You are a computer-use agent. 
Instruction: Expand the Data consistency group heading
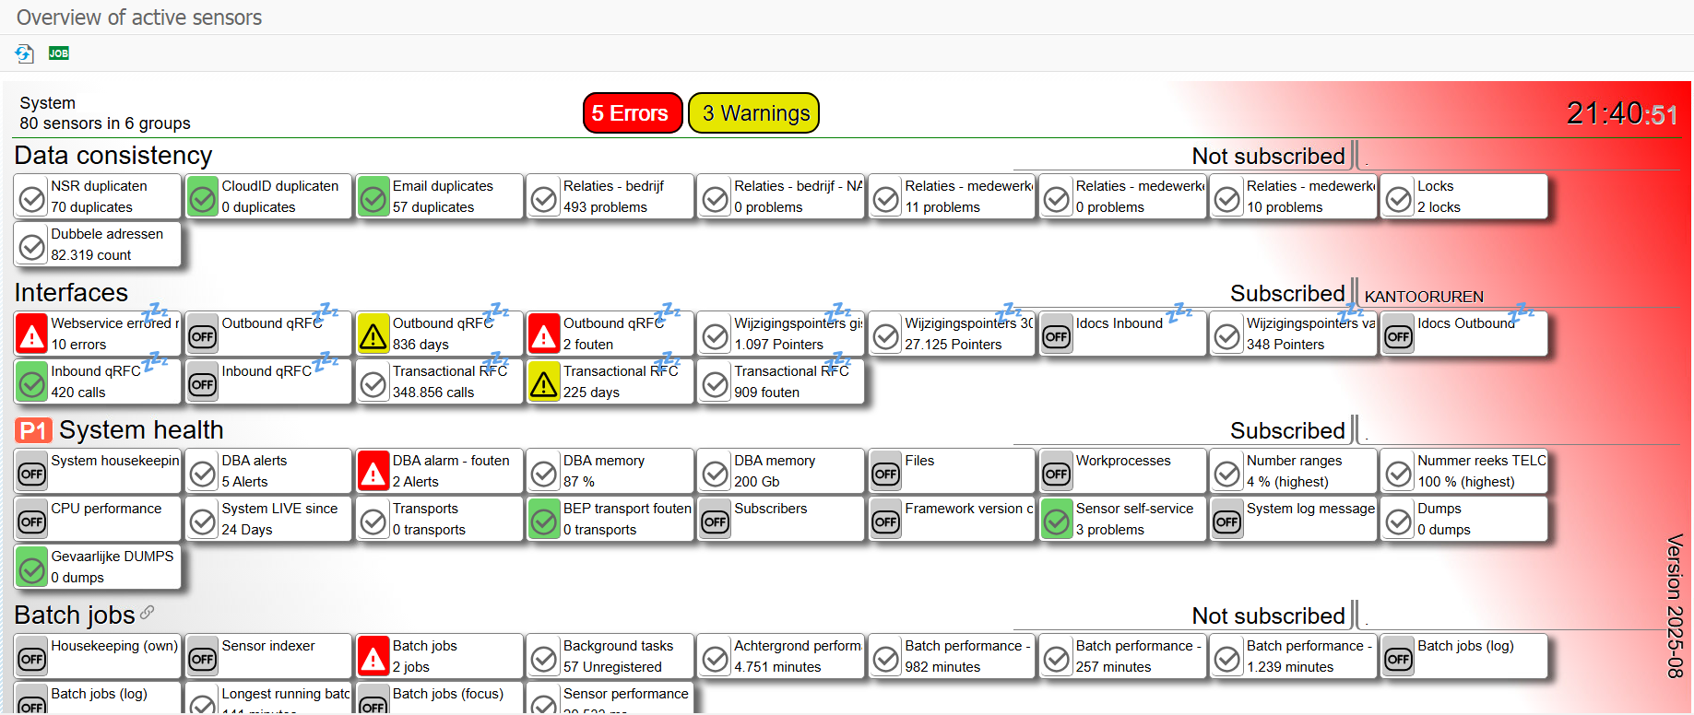click(113, 156)
